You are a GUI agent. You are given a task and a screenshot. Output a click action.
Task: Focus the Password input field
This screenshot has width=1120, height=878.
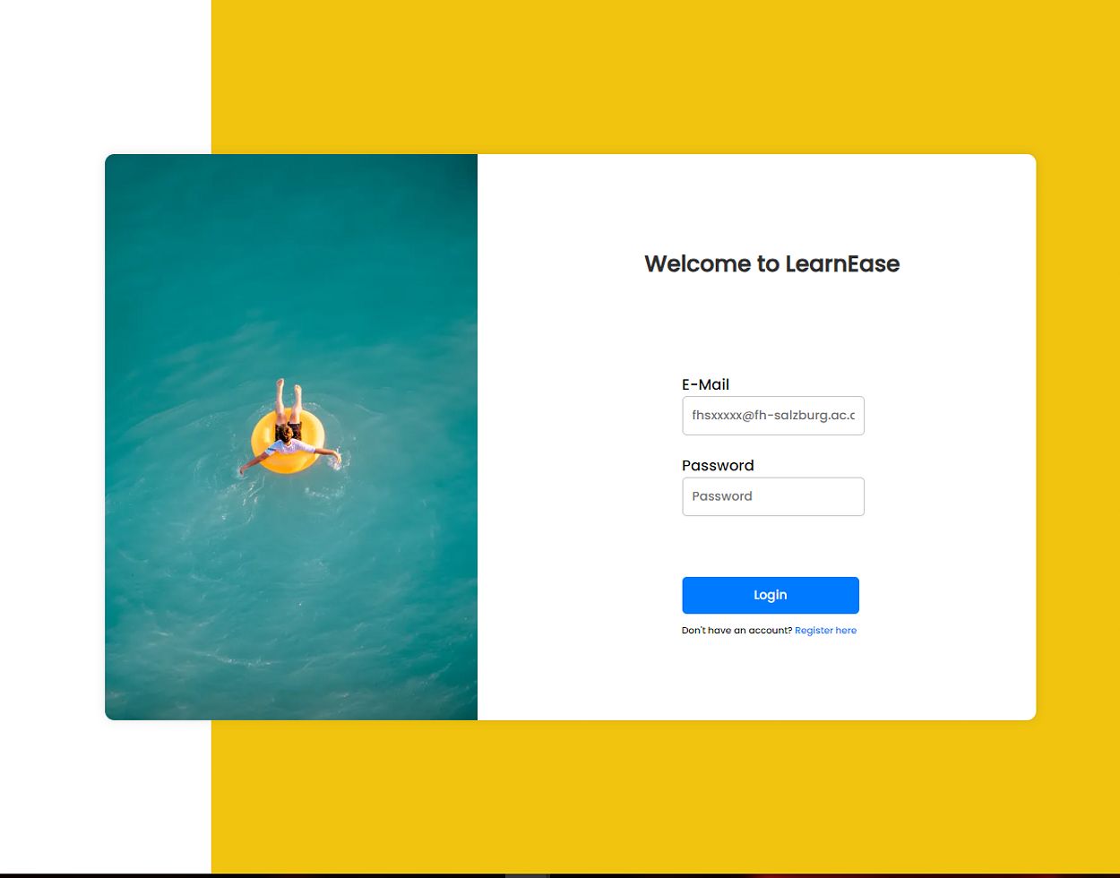click(x=772, y=496)
